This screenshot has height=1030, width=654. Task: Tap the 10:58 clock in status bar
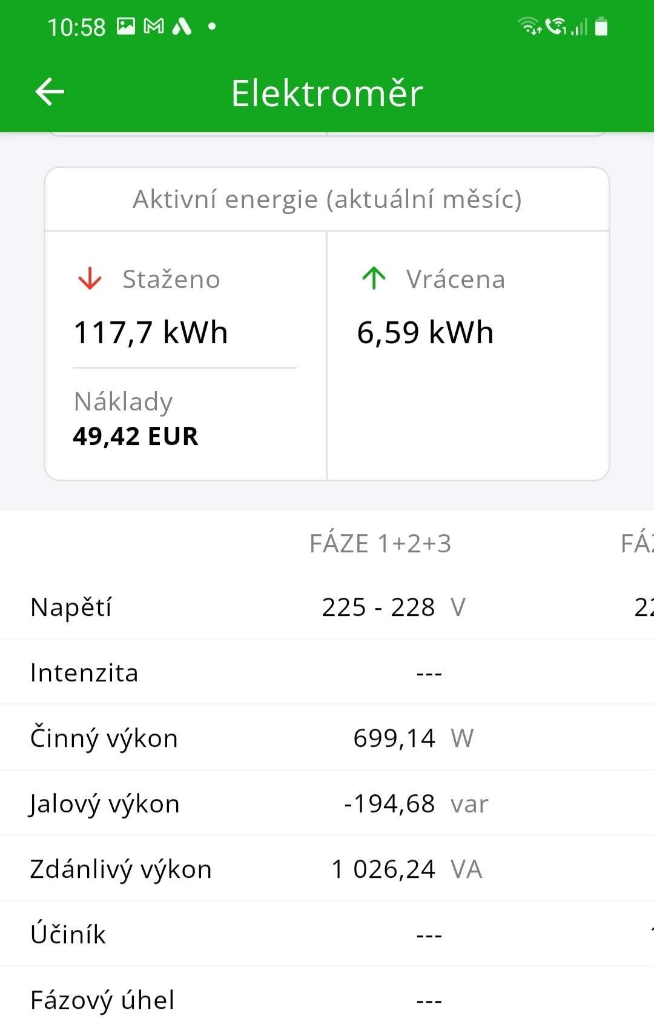pyautogui.click(x=76, y=27)
